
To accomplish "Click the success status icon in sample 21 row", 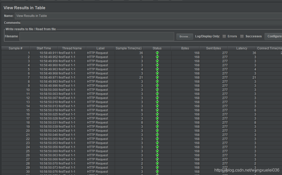I will click(157, 135).
